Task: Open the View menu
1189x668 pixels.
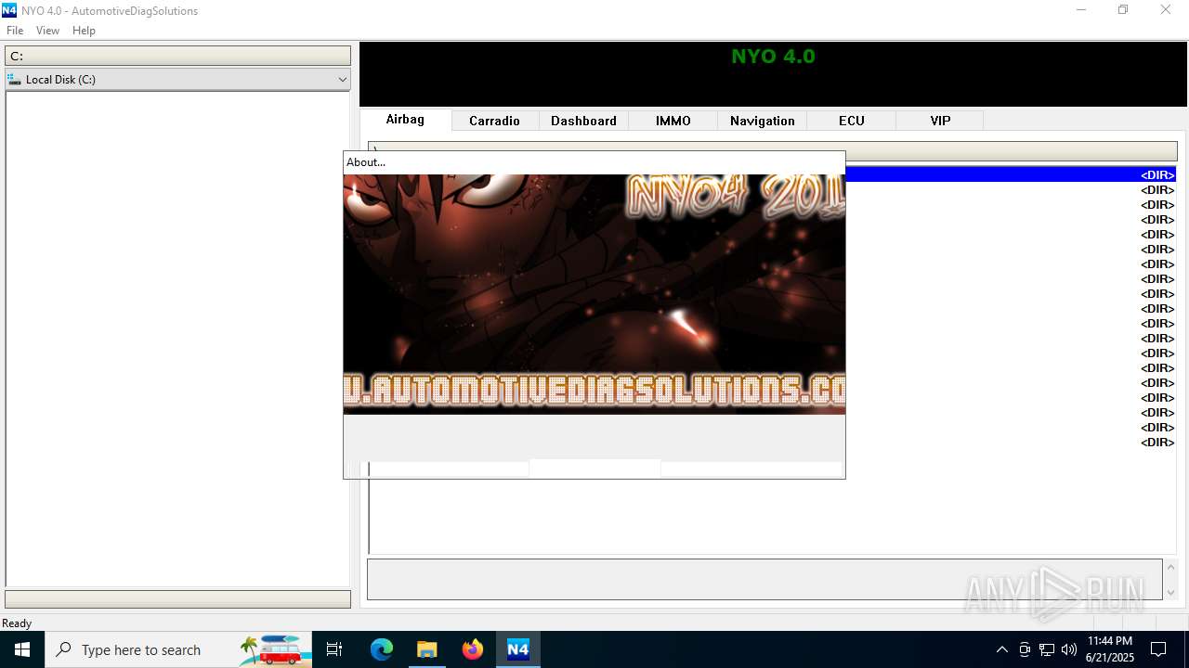Action: [x=47, y=31]
